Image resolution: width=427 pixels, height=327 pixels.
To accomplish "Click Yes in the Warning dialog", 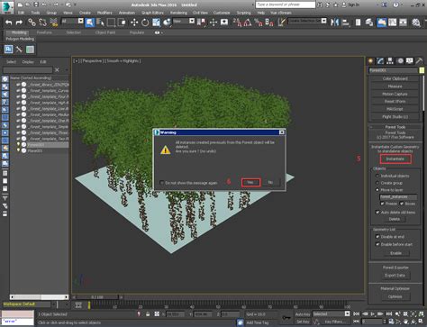I will click(250, 182).
